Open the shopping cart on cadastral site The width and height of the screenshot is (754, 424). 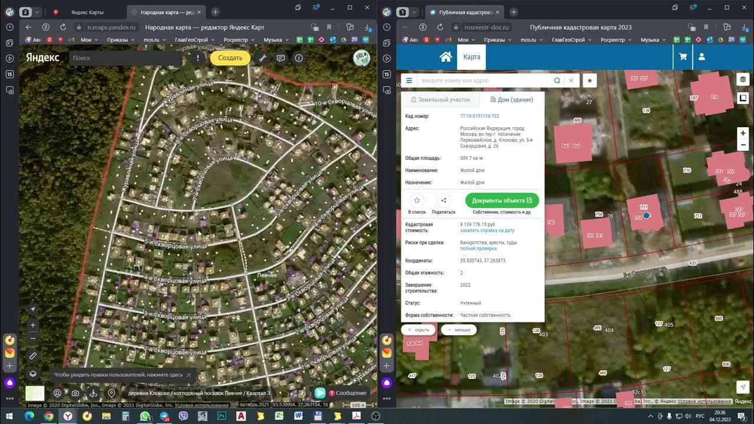point(683,57)
